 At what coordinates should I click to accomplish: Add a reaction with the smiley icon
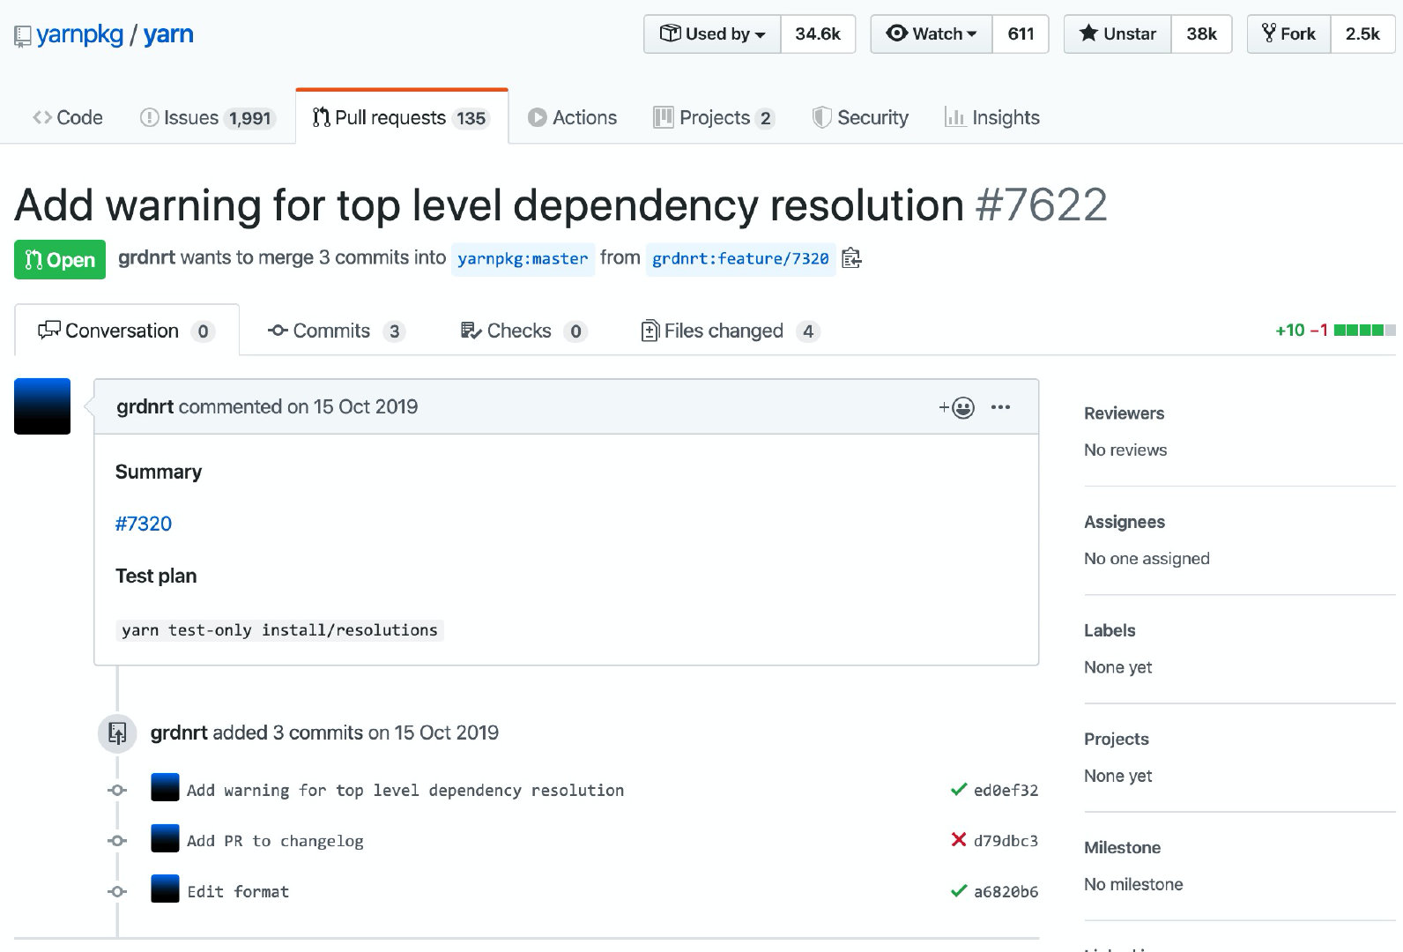point(957,407)
